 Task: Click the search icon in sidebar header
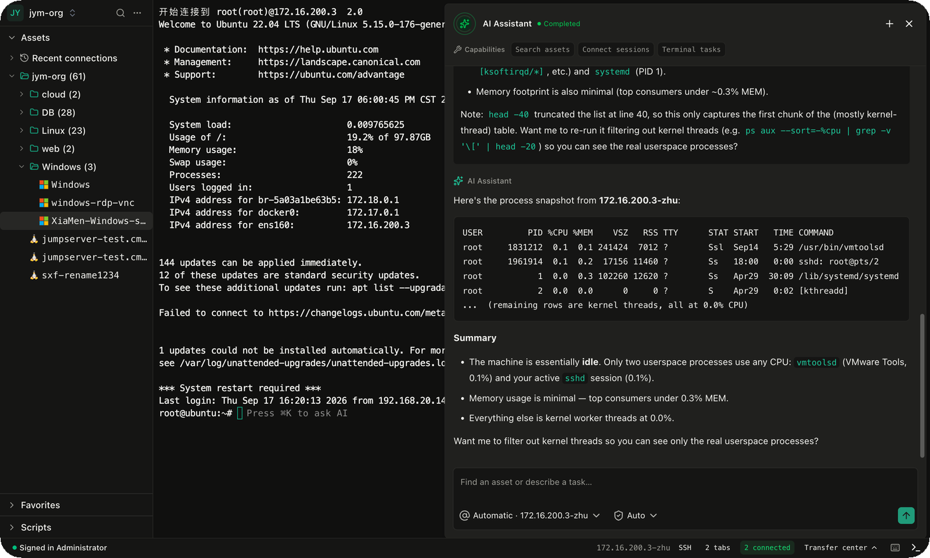120,13
